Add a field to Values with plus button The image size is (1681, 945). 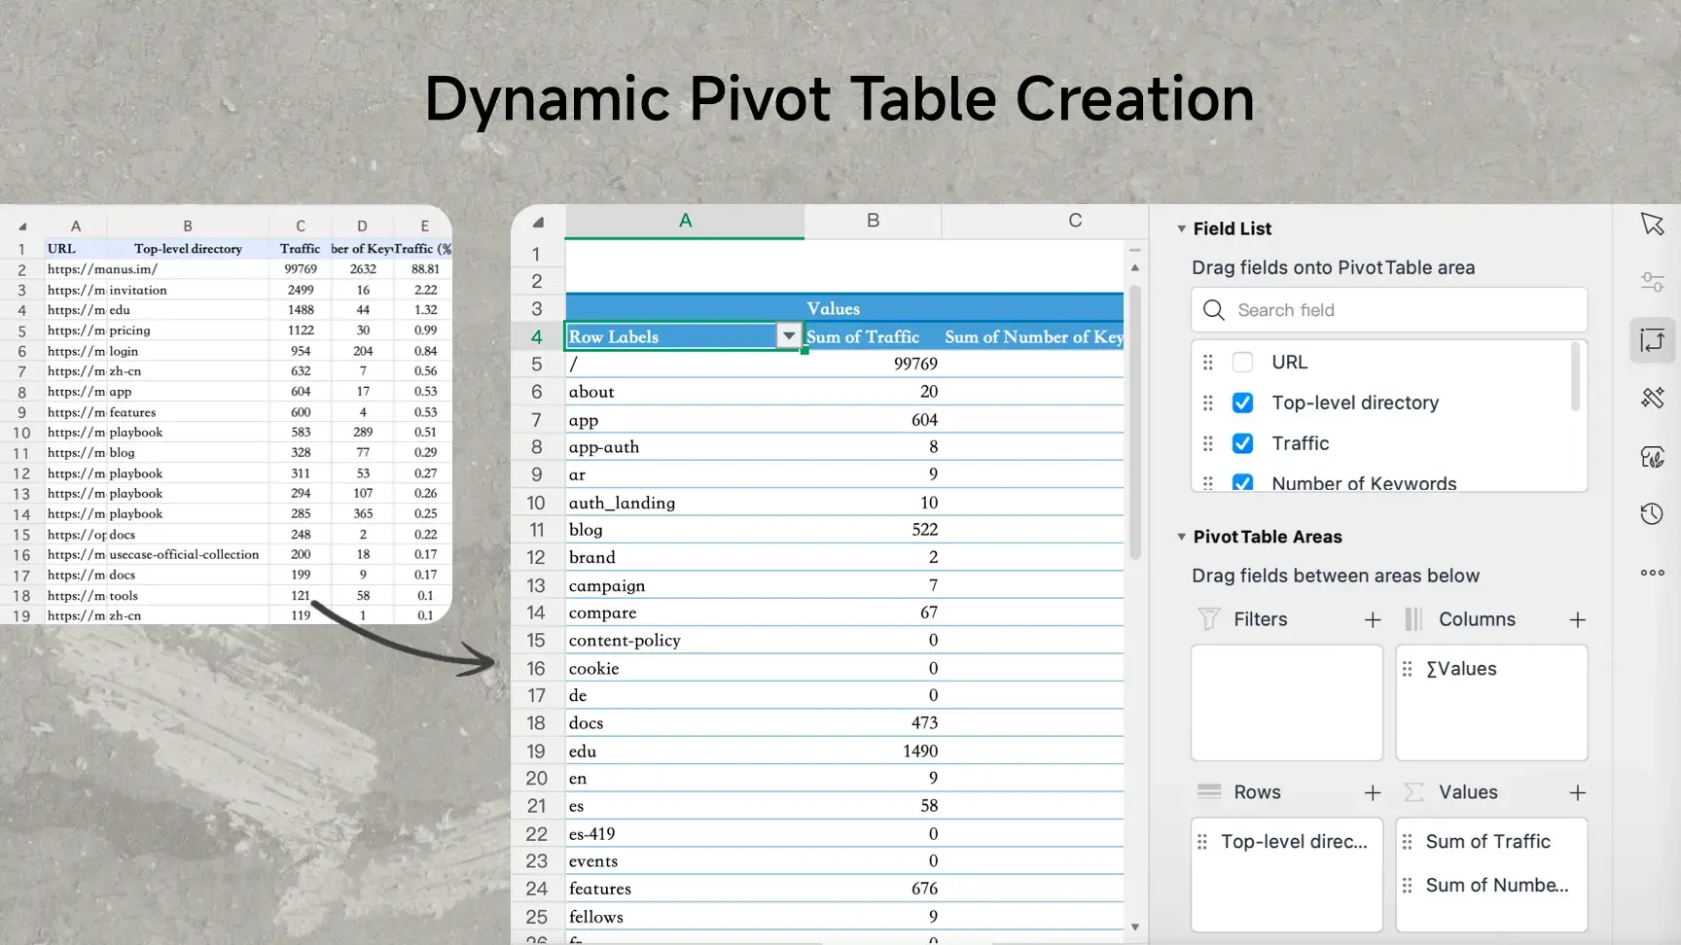click(1577, 792)
